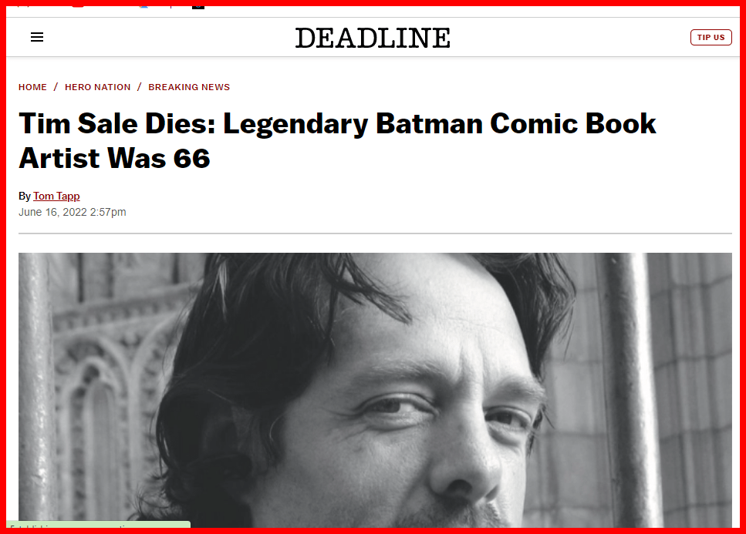Open the Hero Nation section
The height and width of the screenshot is (534, 746).
(x=97, y=87)
